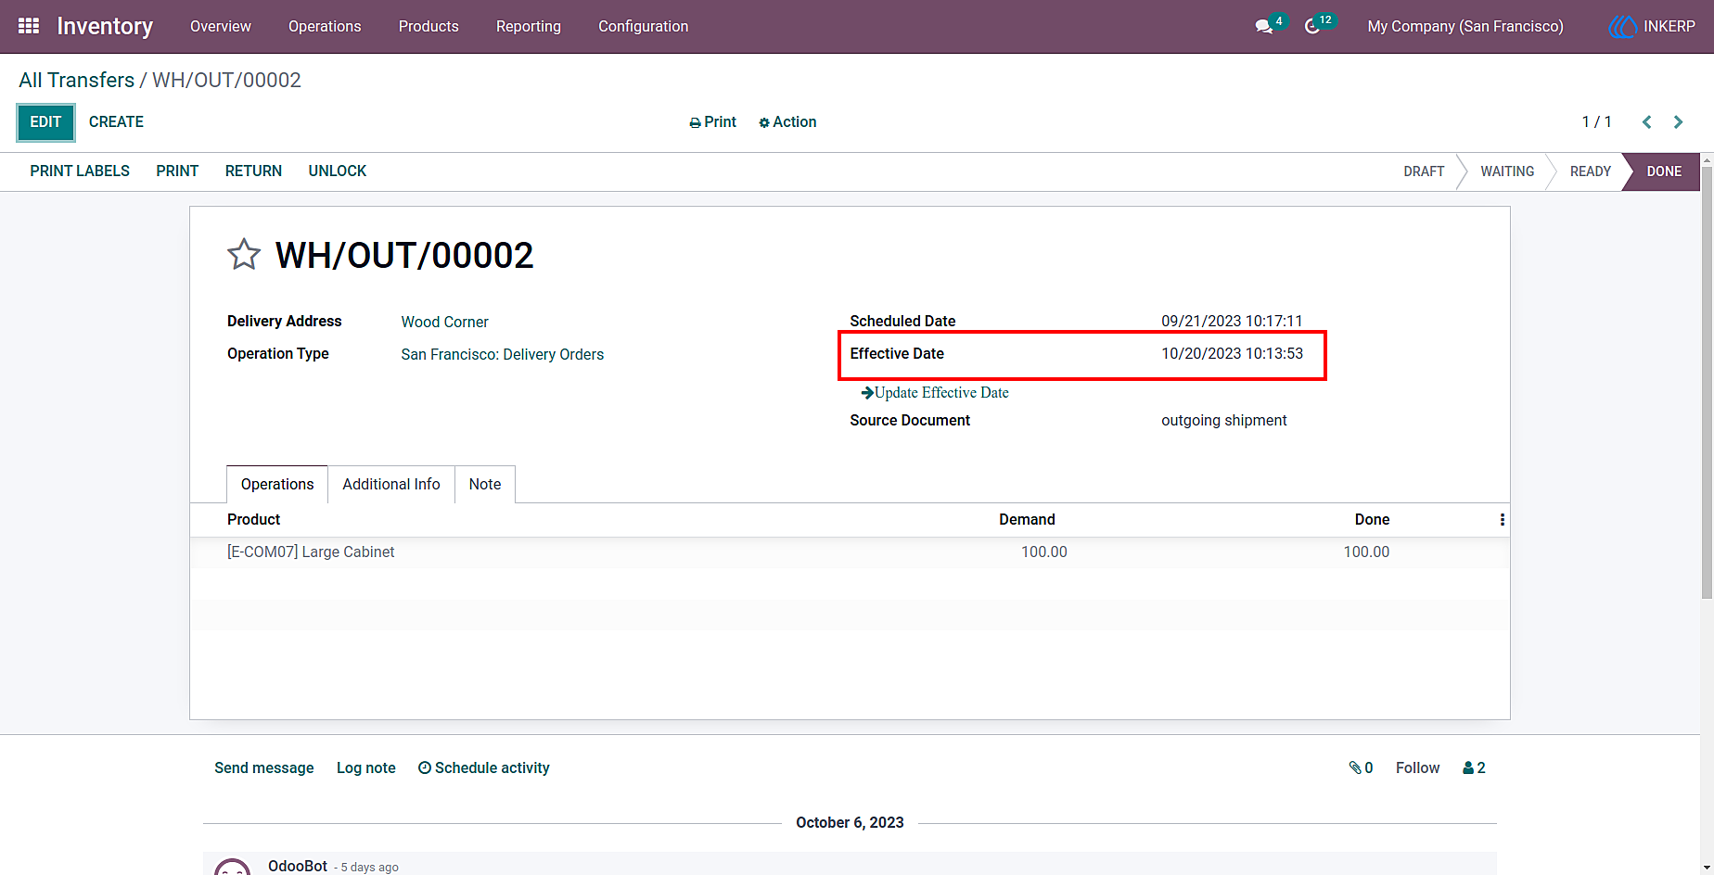Open the Wood Corner delivery address link
Viewport: 1714px width, 875px height.
(x=444, y=323)
